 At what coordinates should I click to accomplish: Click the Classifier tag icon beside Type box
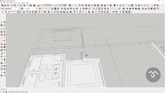coord(22,9)
